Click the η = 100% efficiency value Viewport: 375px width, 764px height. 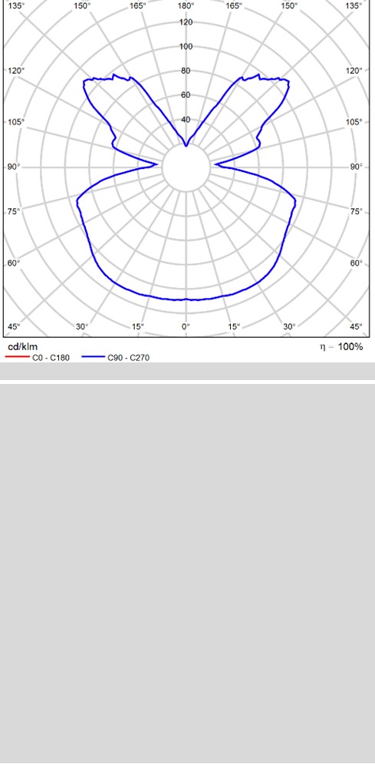click(x=341, y=347)
